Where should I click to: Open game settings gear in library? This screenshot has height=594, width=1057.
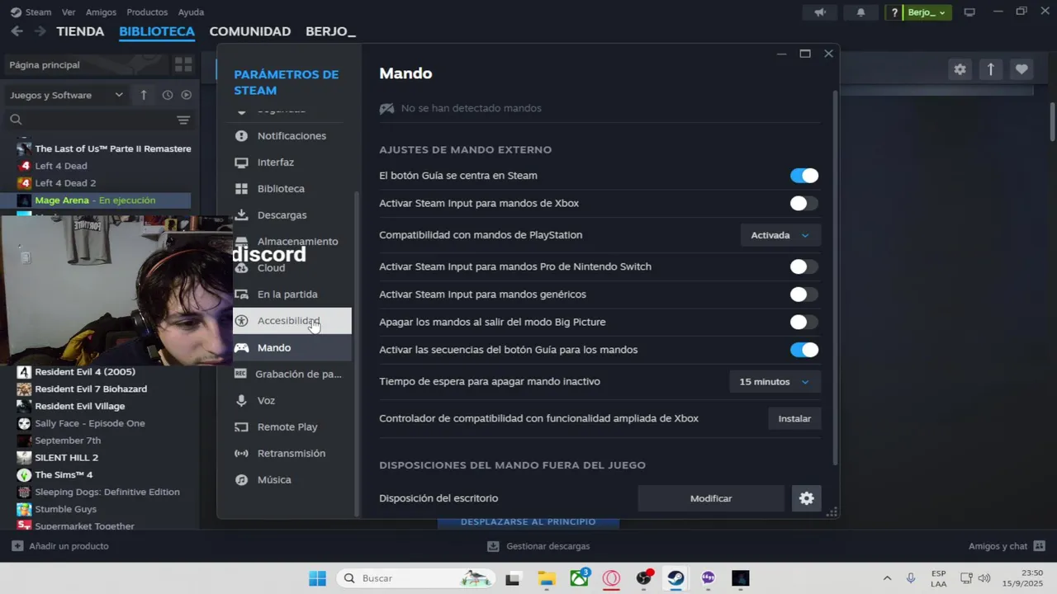click(x=960, y=69)
